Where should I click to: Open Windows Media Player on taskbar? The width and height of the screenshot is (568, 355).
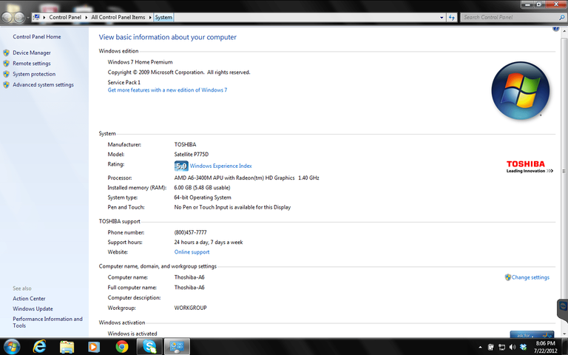tap(94, 347)
